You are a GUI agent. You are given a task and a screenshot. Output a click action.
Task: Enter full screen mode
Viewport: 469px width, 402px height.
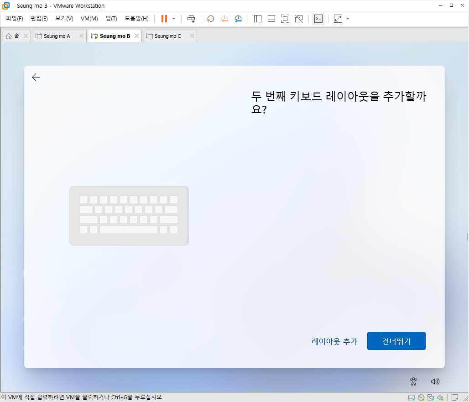click(x=285, y=19)
